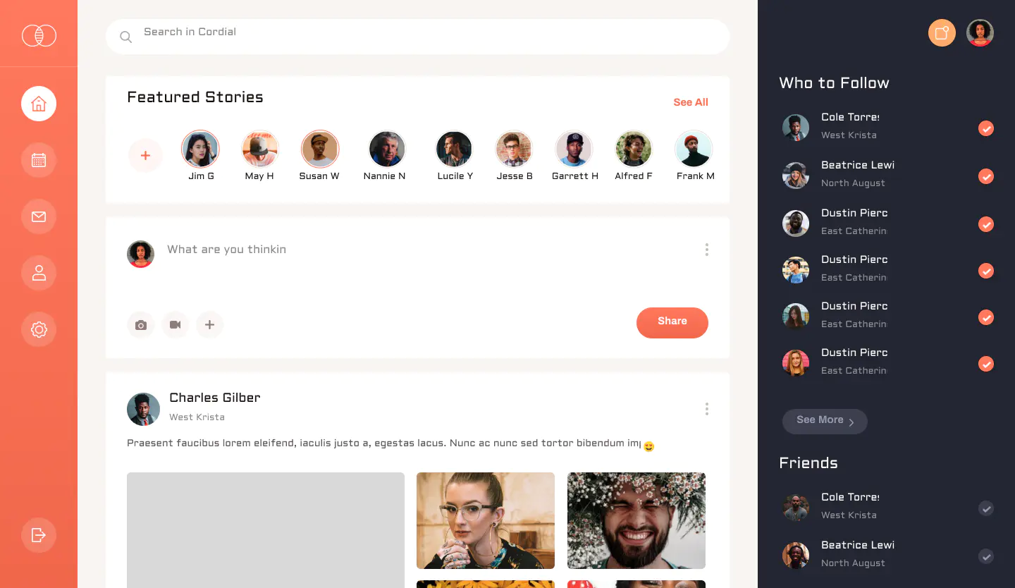Open Susan W's featured story
1015x588 pixels.
click(320, 149)
